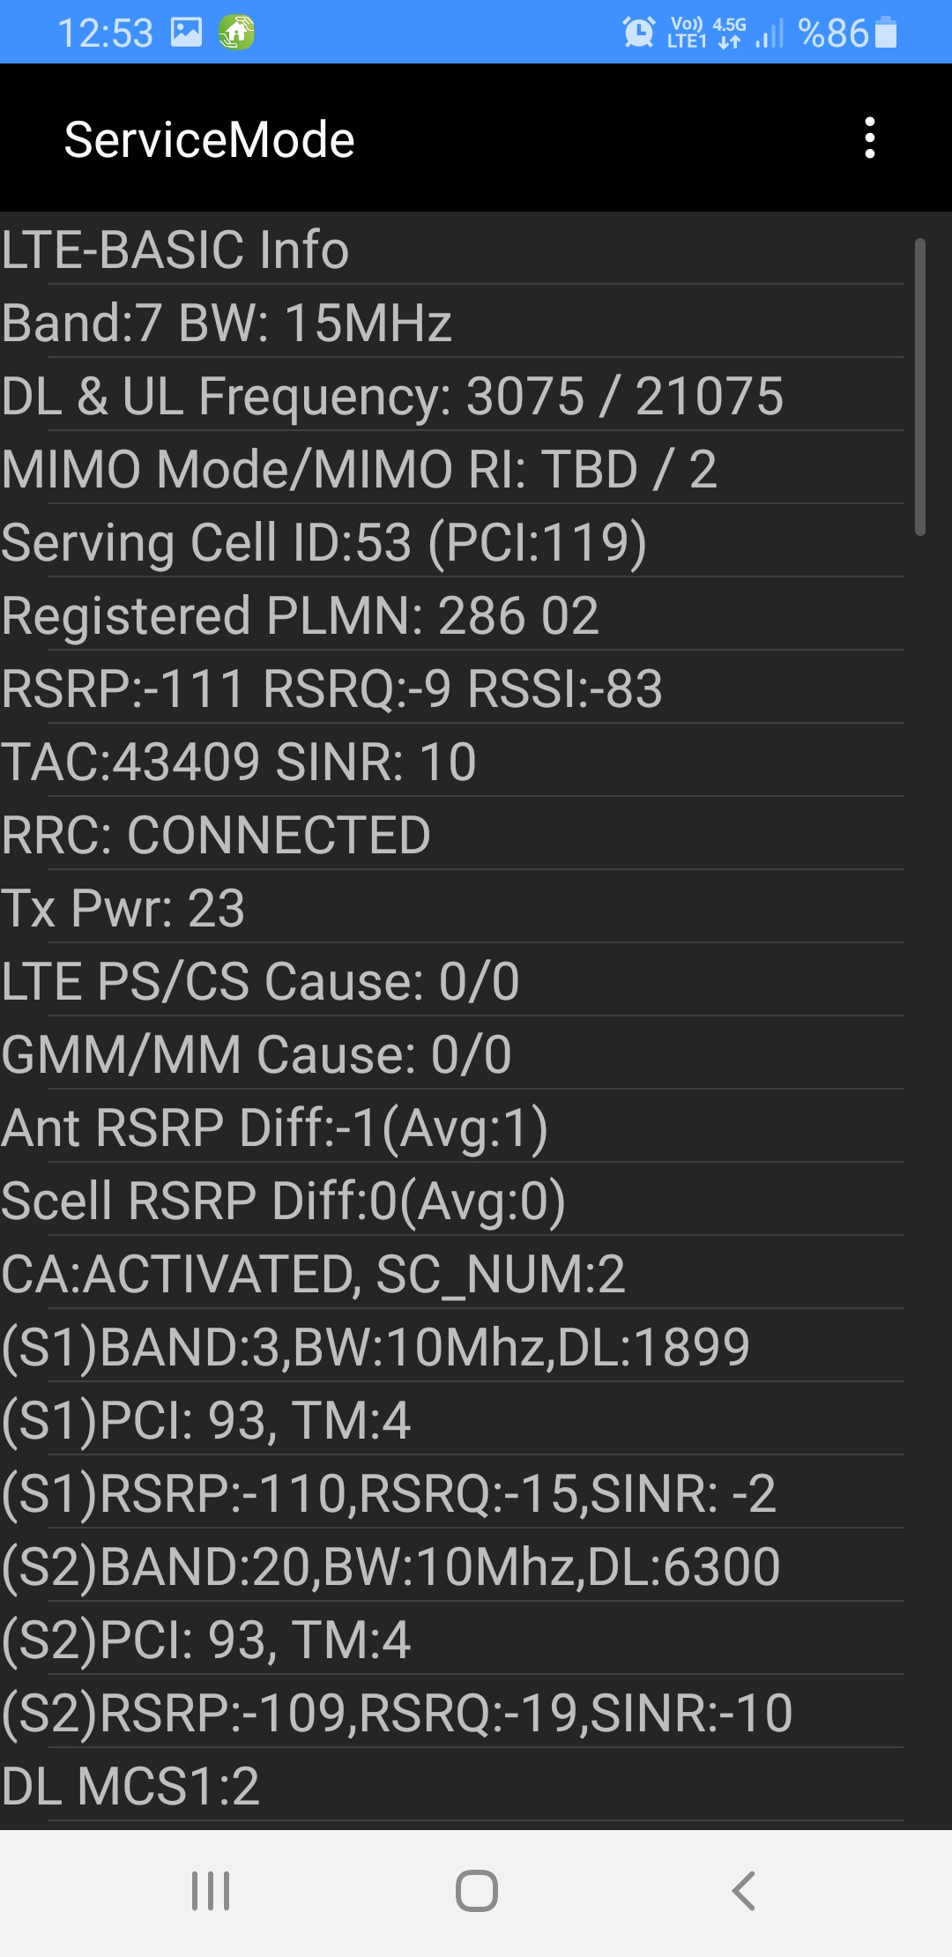This screenshot has width=952, height=1957.
Task: Tap the green home app notification icon
Action: point(236,33)
